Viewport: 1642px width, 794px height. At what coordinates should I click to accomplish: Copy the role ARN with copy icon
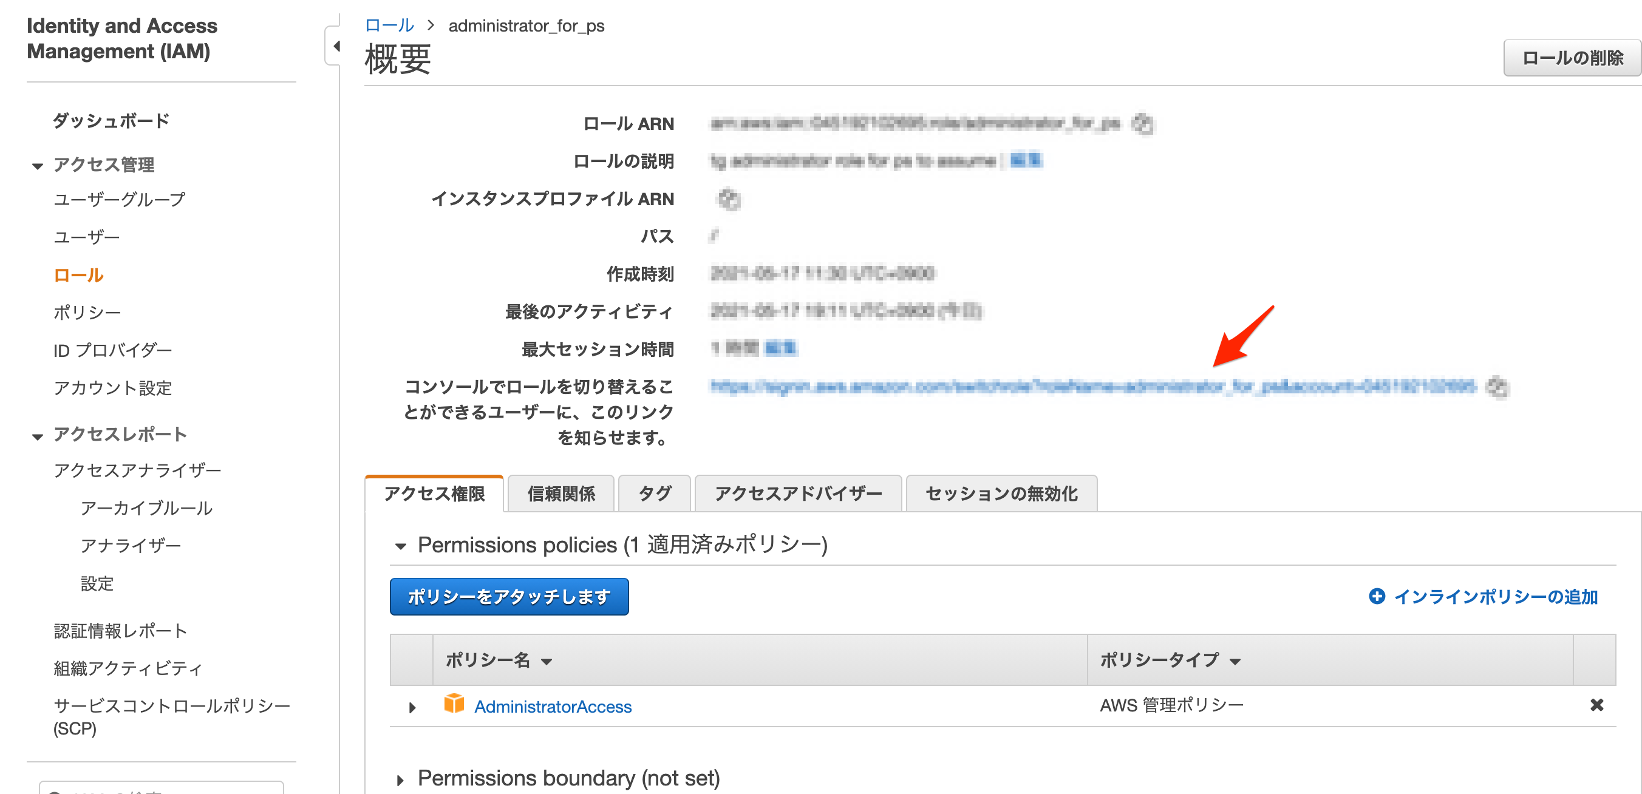[x=1142, y=124]
